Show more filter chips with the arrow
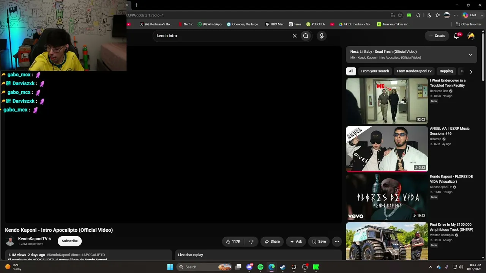This screenshot has width=486, height=273. click(471, 72)
